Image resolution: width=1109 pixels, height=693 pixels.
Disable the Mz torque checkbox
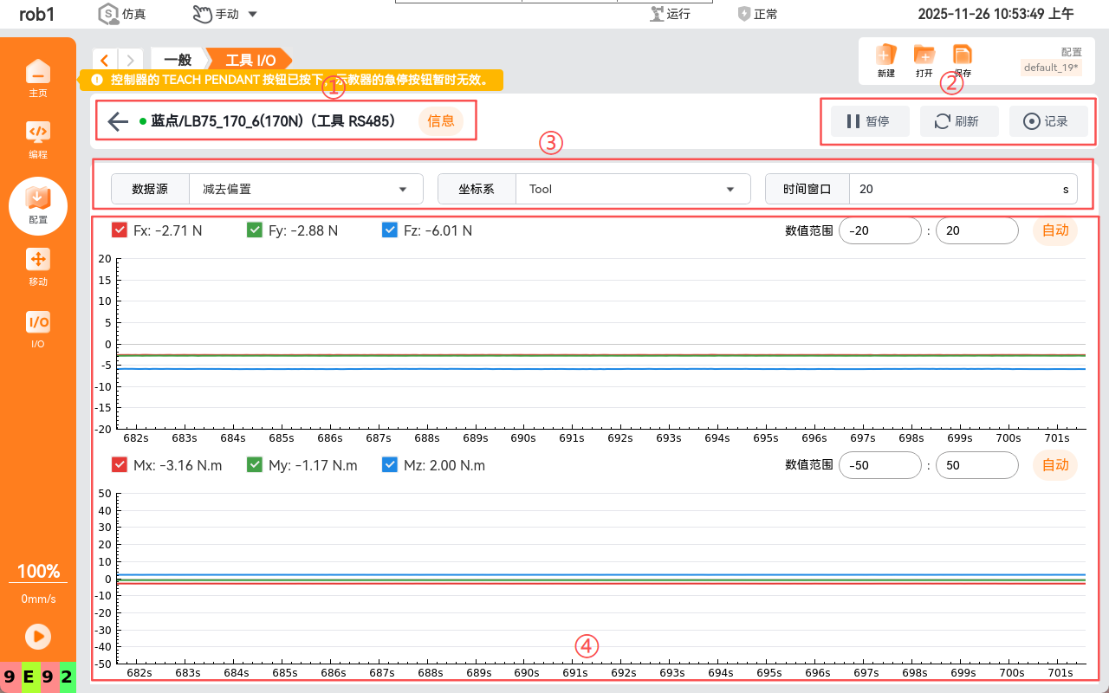[x=390, y=465]
